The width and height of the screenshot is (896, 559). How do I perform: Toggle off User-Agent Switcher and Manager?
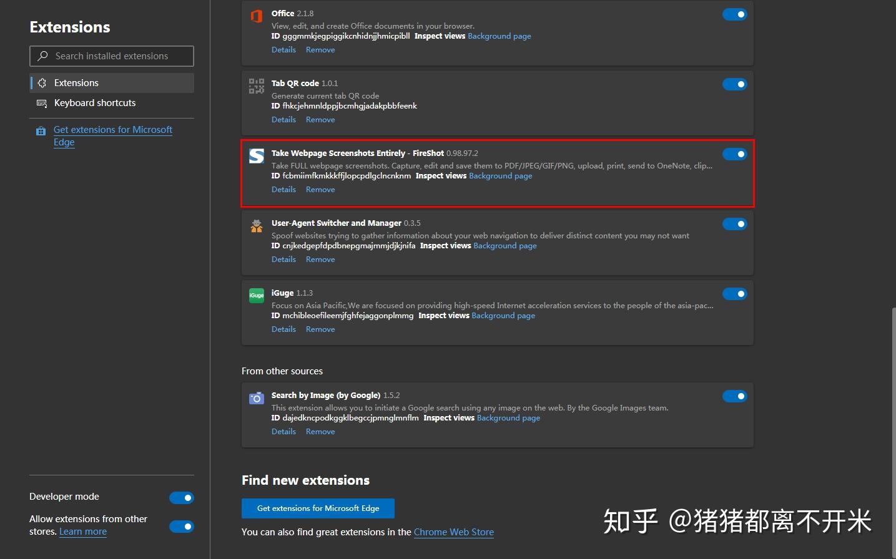735,224
